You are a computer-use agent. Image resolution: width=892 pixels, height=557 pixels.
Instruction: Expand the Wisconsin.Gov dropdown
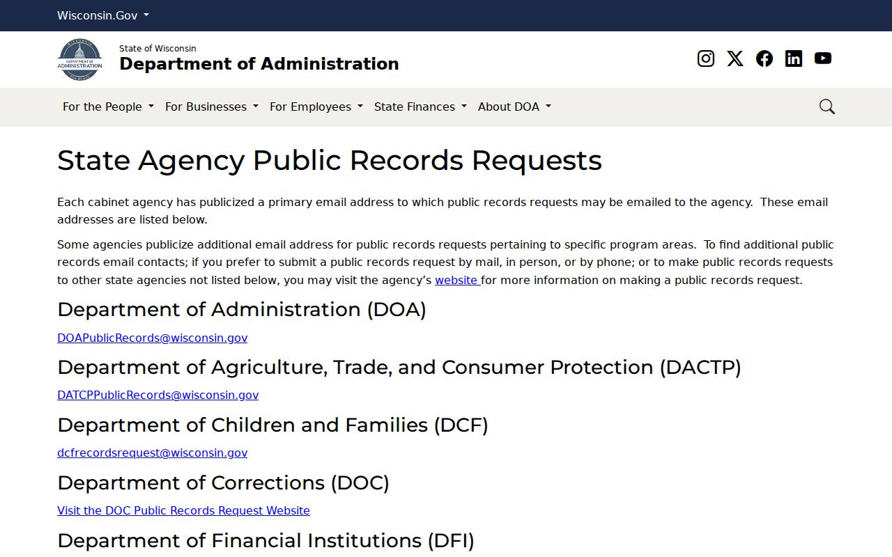coord(103,15)
